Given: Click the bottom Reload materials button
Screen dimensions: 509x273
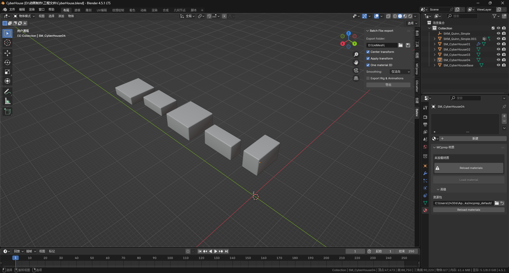Looking at the screenshot, I should 469,210.
